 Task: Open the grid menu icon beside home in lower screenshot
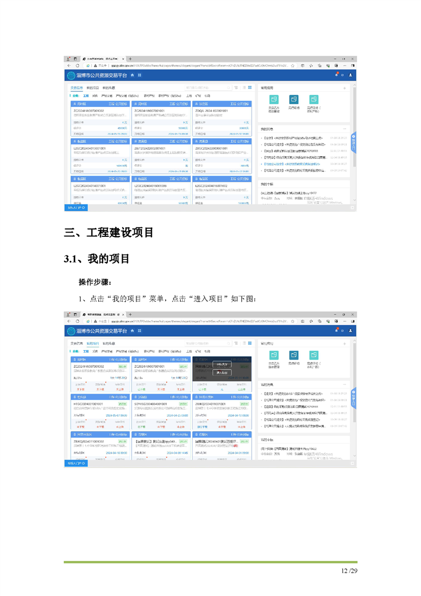[140, 330]
